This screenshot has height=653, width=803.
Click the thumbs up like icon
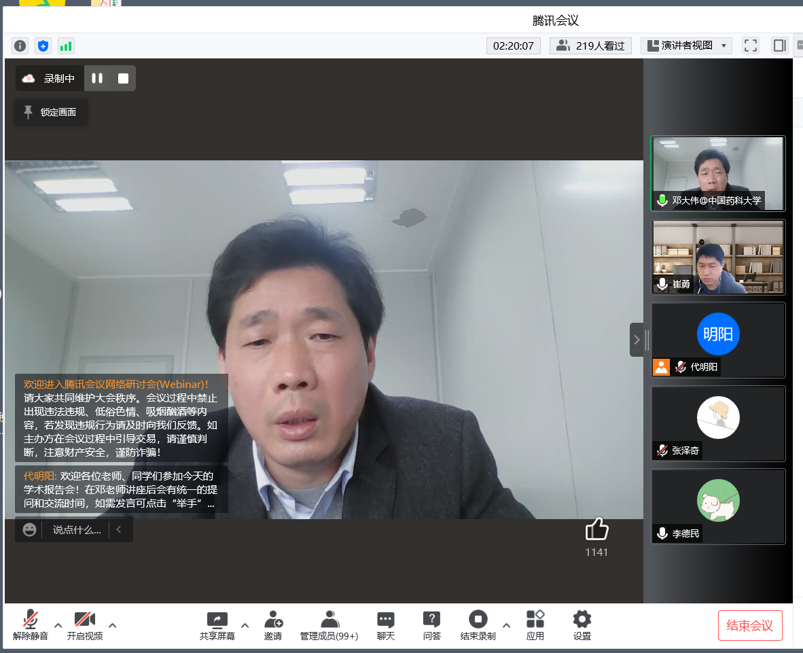click(x=596, y=530)
